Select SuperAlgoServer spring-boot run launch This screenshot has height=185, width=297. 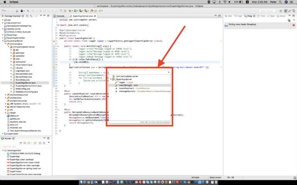click(26, 168)
